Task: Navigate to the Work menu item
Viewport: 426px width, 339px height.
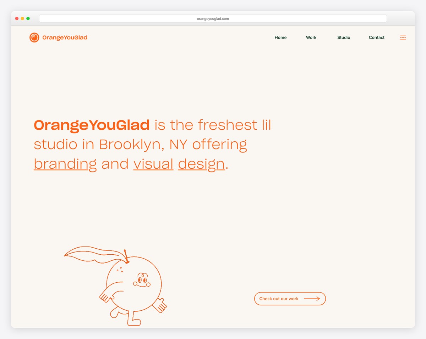Action: pos(311,37)
